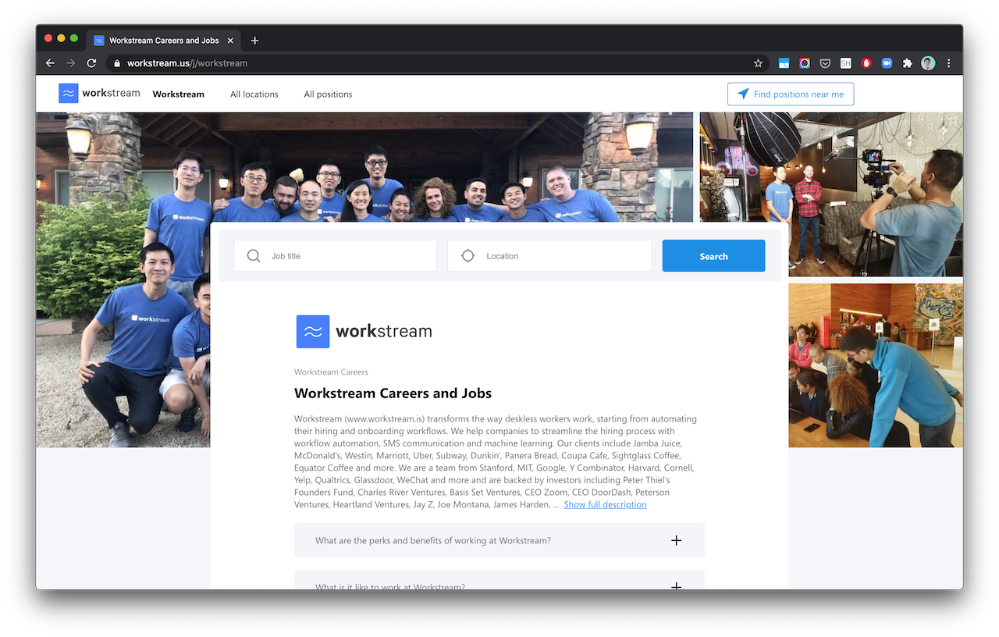Click Show full description link

[x=605, y=505]
